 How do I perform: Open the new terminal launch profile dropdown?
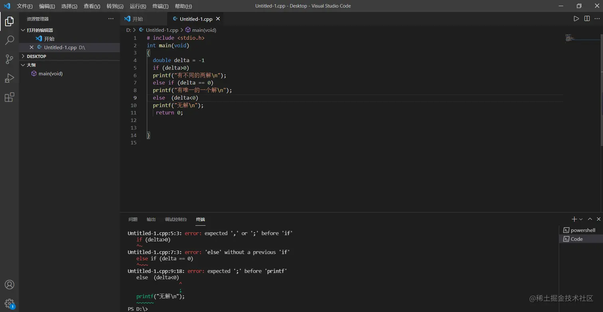click(x=581, y=219)
